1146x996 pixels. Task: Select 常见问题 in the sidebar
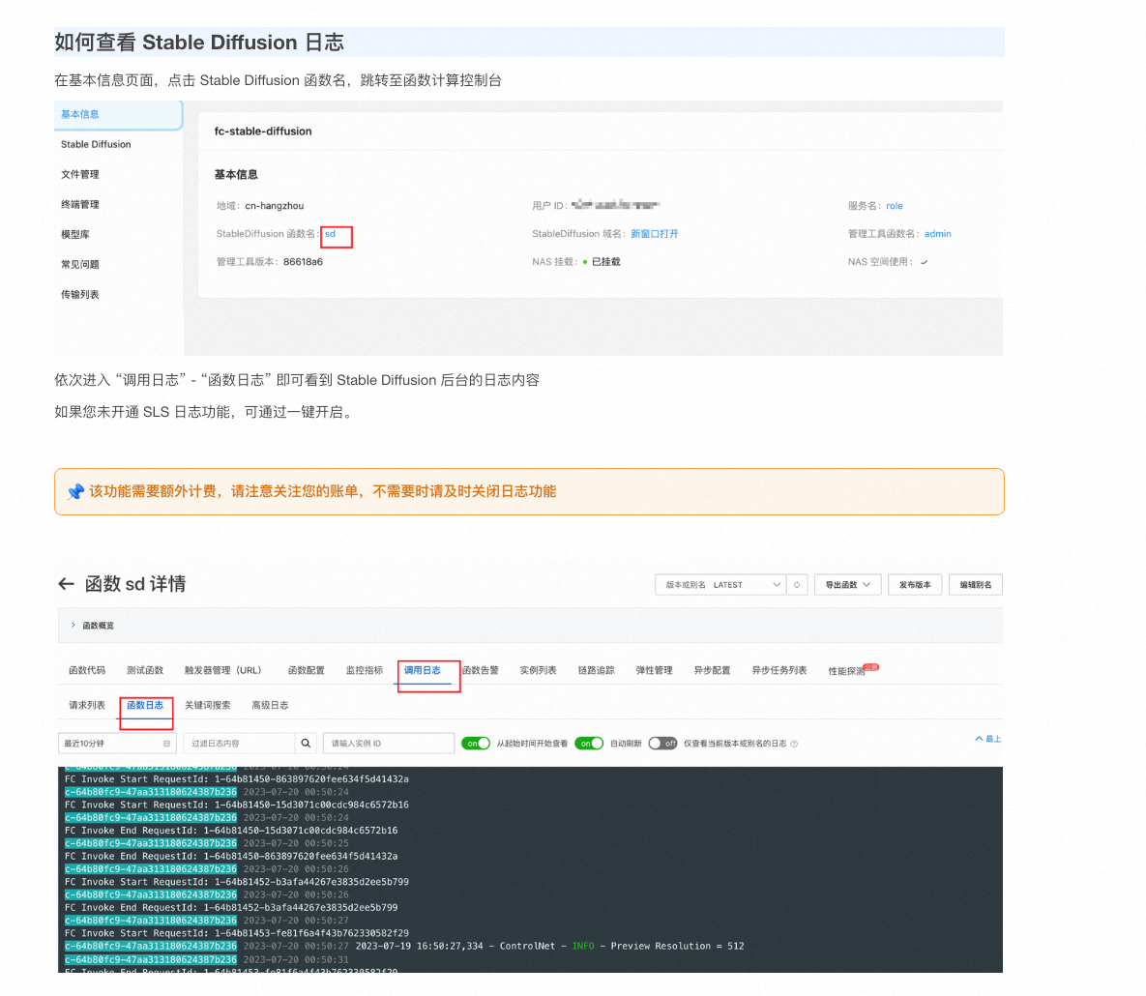click(79, 265)
